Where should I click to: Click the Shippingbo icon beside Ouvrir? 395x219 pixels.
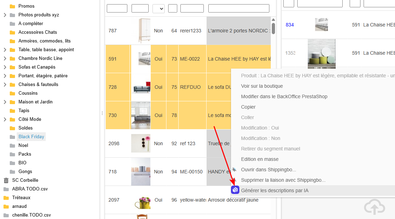234,170
